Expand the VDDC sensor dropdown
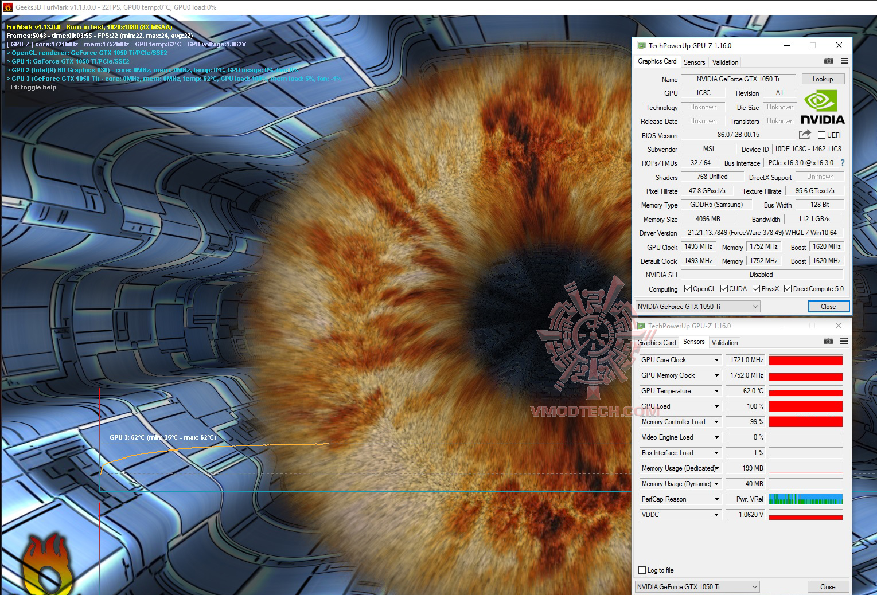Image resolution: width=877 pixels, height=595 pixels. 716,515
